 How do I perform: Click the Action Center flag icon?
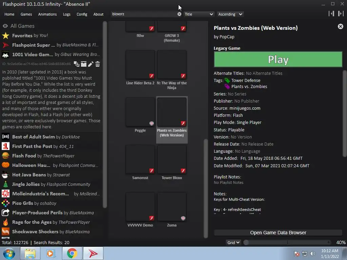(x=296, y=254)
